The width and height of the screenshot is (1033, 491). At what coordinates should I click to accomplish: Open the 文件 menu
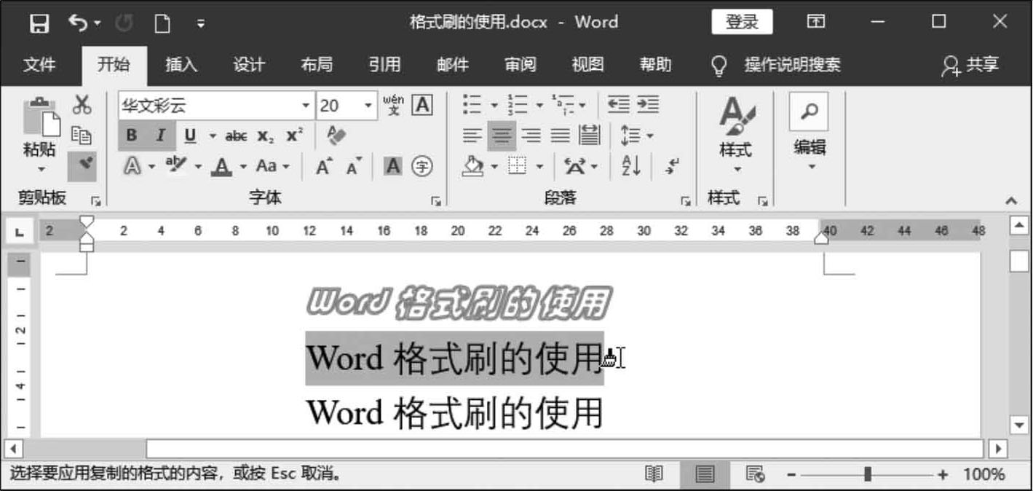click(39, 65)
